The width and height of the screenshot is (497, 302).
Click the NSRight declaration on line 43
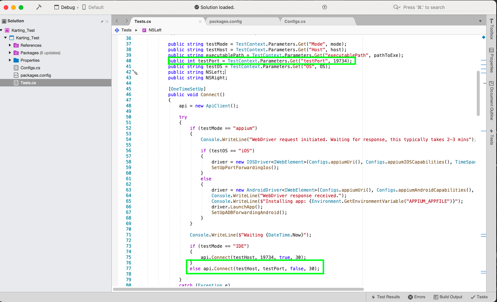point(198,78)
